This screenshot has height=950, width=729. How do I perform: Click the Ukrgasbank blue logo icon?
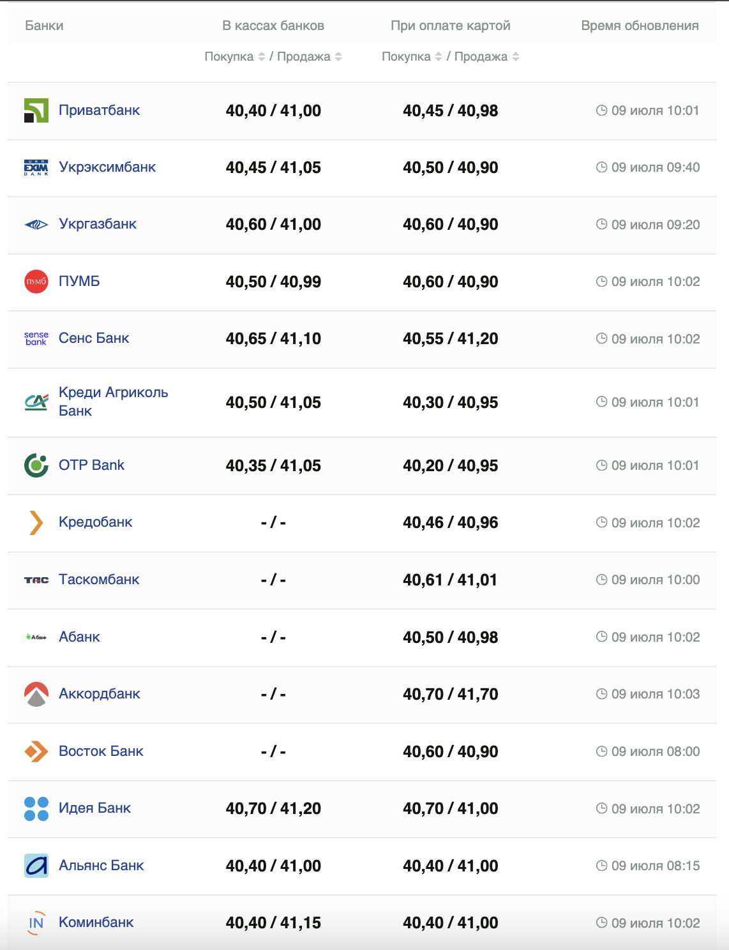[x=36, y=224]
